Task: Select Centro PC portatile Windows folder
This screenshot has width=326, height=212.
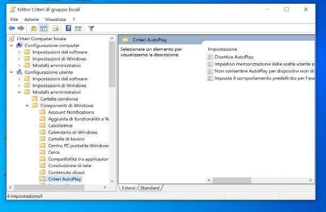Action: [79, 146]
